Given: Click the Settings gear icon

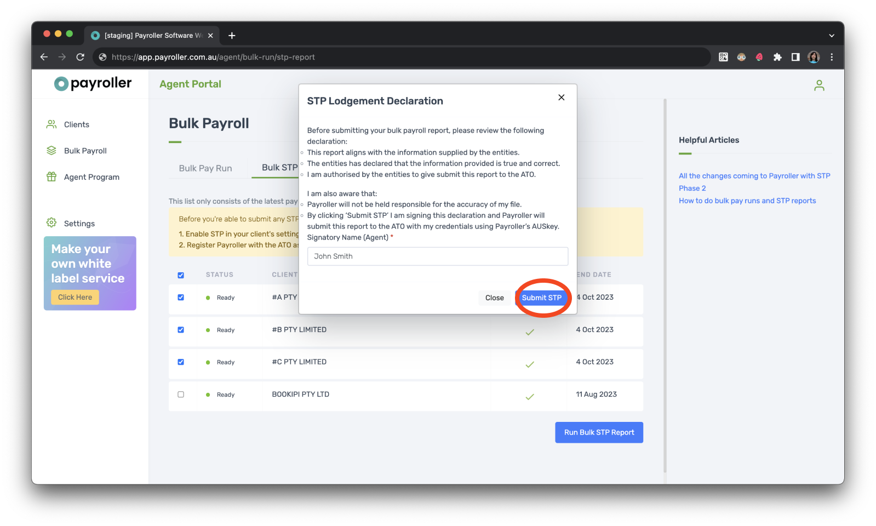Looking at the screenshot, I should coord(51,222).
